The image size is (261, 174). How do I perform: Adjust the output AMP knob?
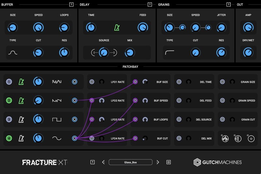(x=248, y=27)
